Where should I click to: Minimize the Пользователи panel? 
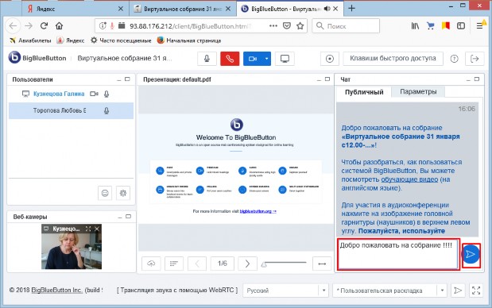click(x=119, y=79)
